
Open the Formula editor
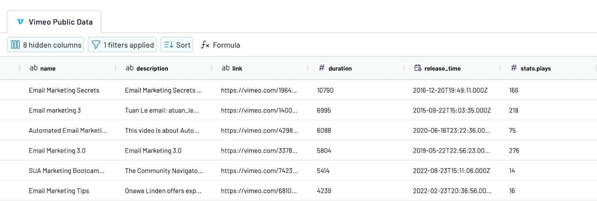point(220,45)
